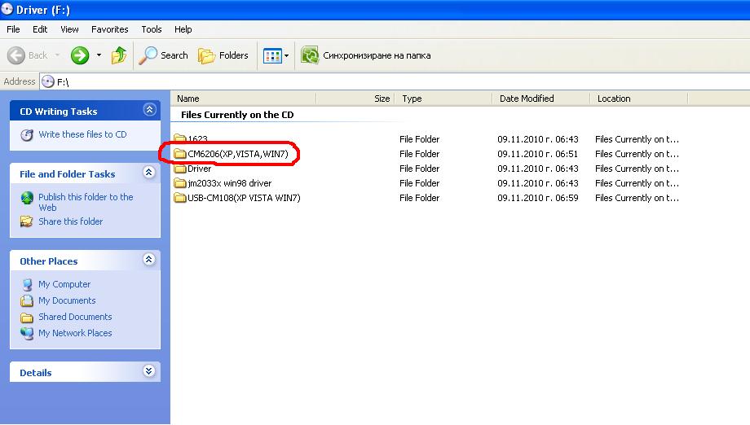Open the Views icon button
Screen dimensions: 750x425
272,56
